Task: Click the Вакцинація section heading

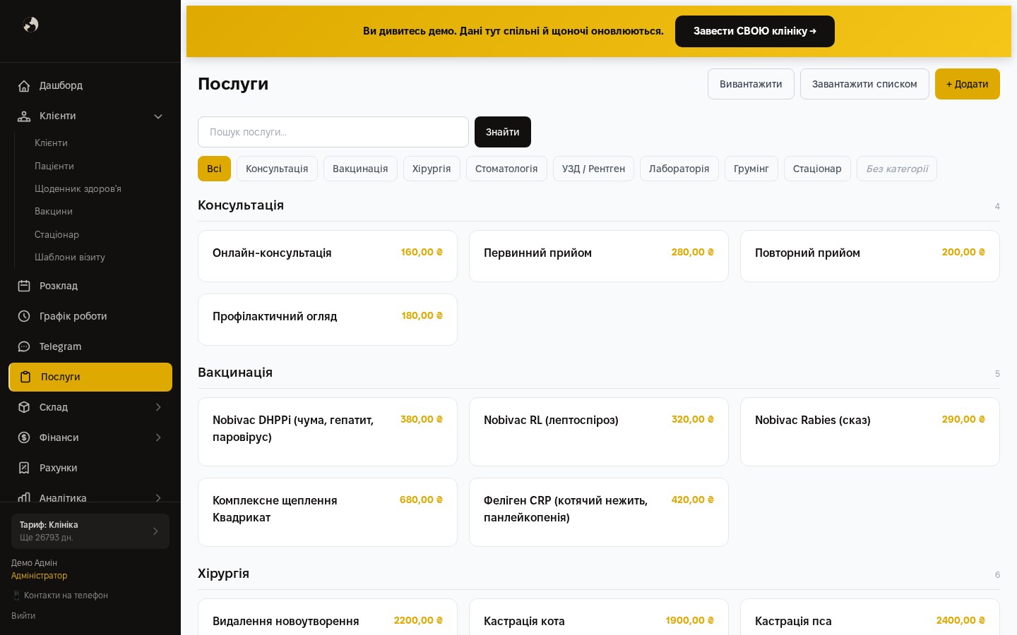Action: (235, 373)
